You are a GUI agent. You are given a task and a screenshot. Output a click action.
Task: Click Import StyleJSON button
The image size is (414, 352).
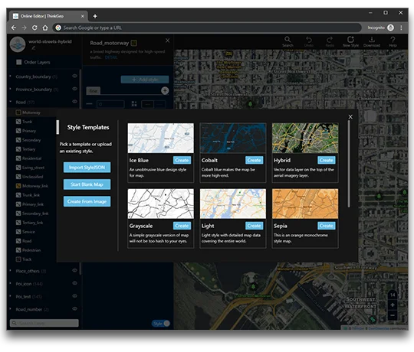(87, 168)
